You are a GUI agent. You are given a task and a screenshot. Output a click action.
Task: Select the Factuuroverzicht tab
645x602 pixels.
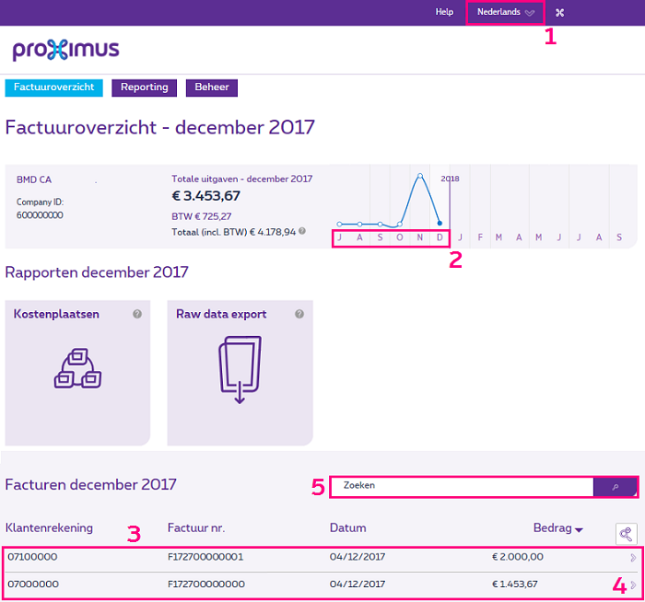coord(53,87)
